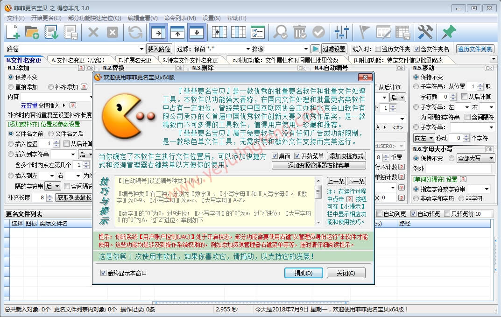501x317 pixels.
Task: Open the 帮助(H) menu
Action: point(237,18)
